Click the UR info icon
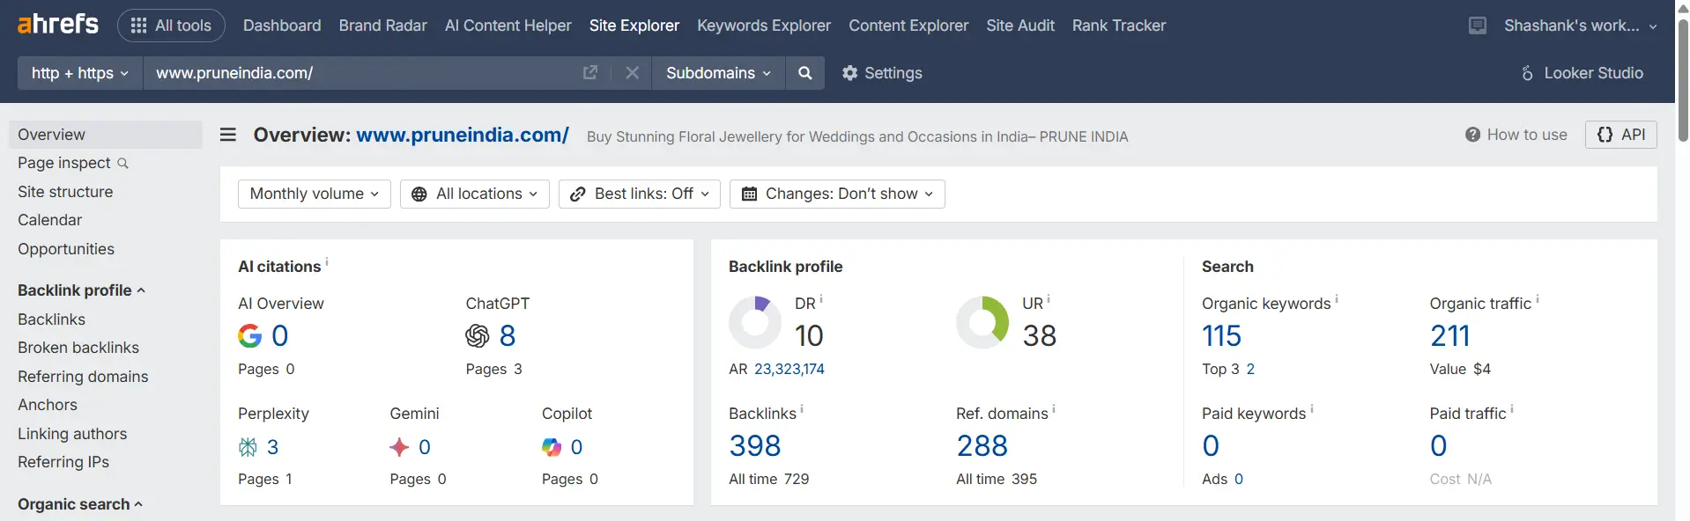 coord(1049,299)
